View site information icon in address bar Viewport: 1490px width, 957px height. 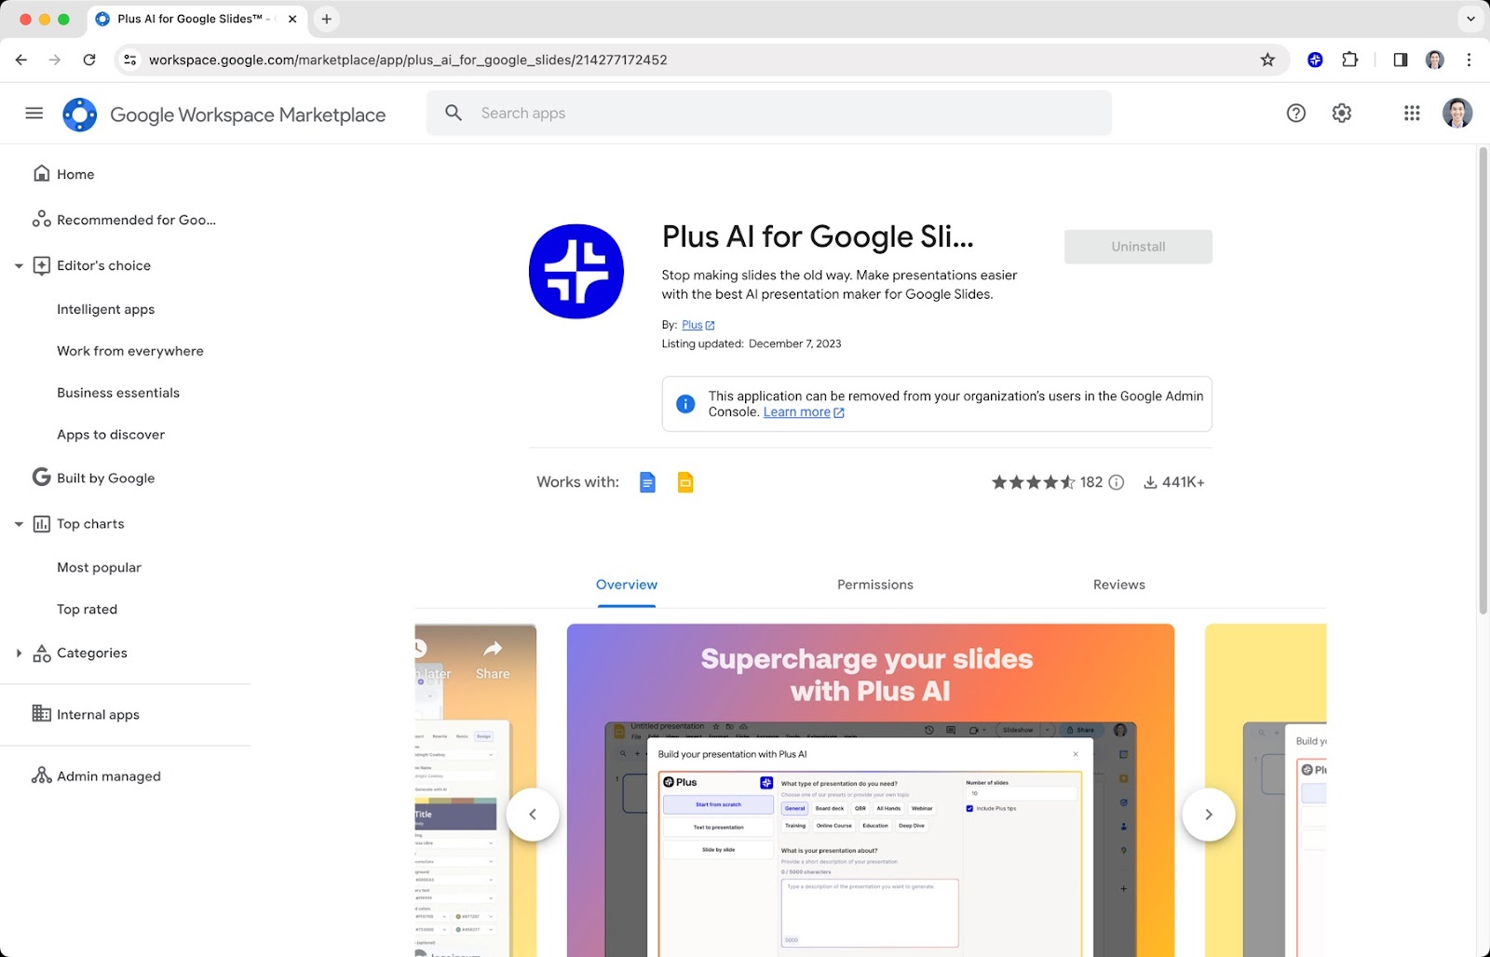pyautogui.click(x=130, y=60)
